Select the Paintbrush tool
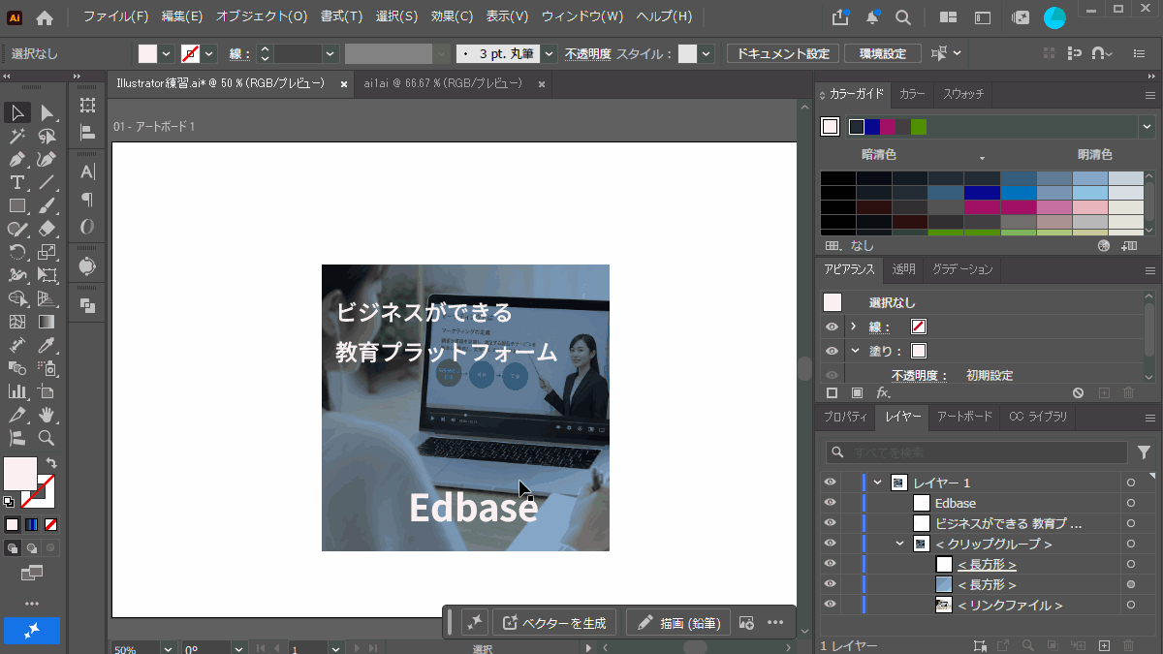Image resolution: width=1163 pixels, height=654 pixels. 47,206
